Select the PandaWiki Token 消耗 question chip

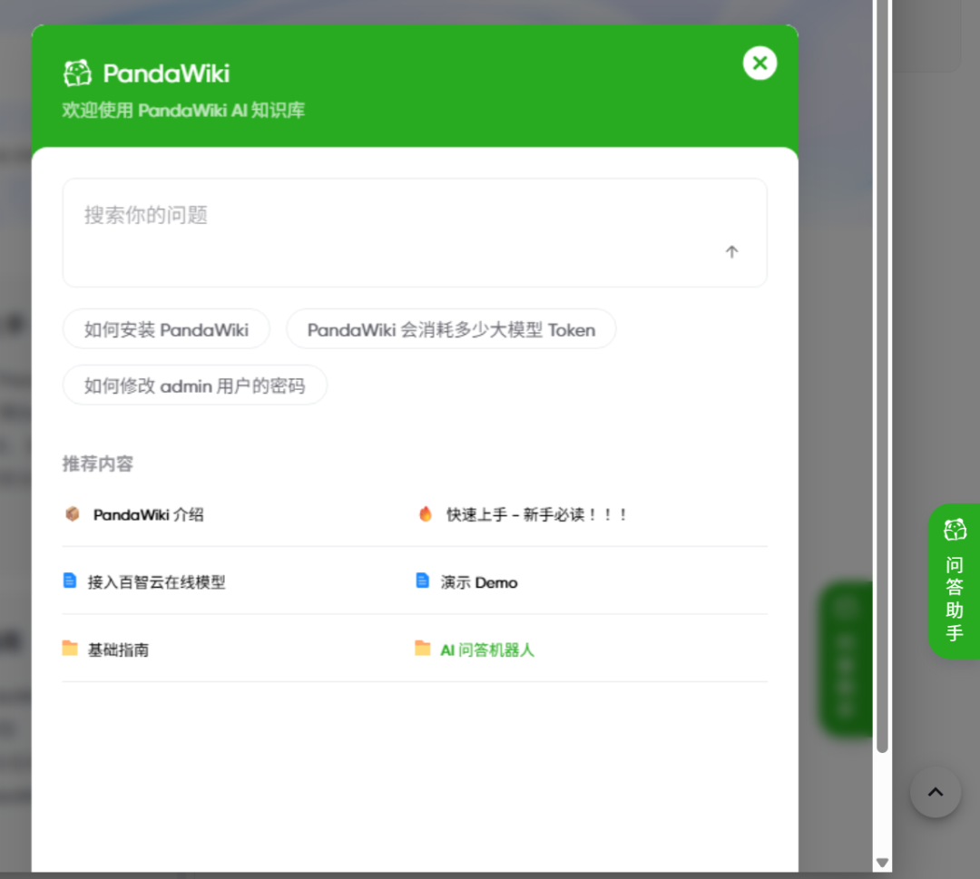pos(451,329)
